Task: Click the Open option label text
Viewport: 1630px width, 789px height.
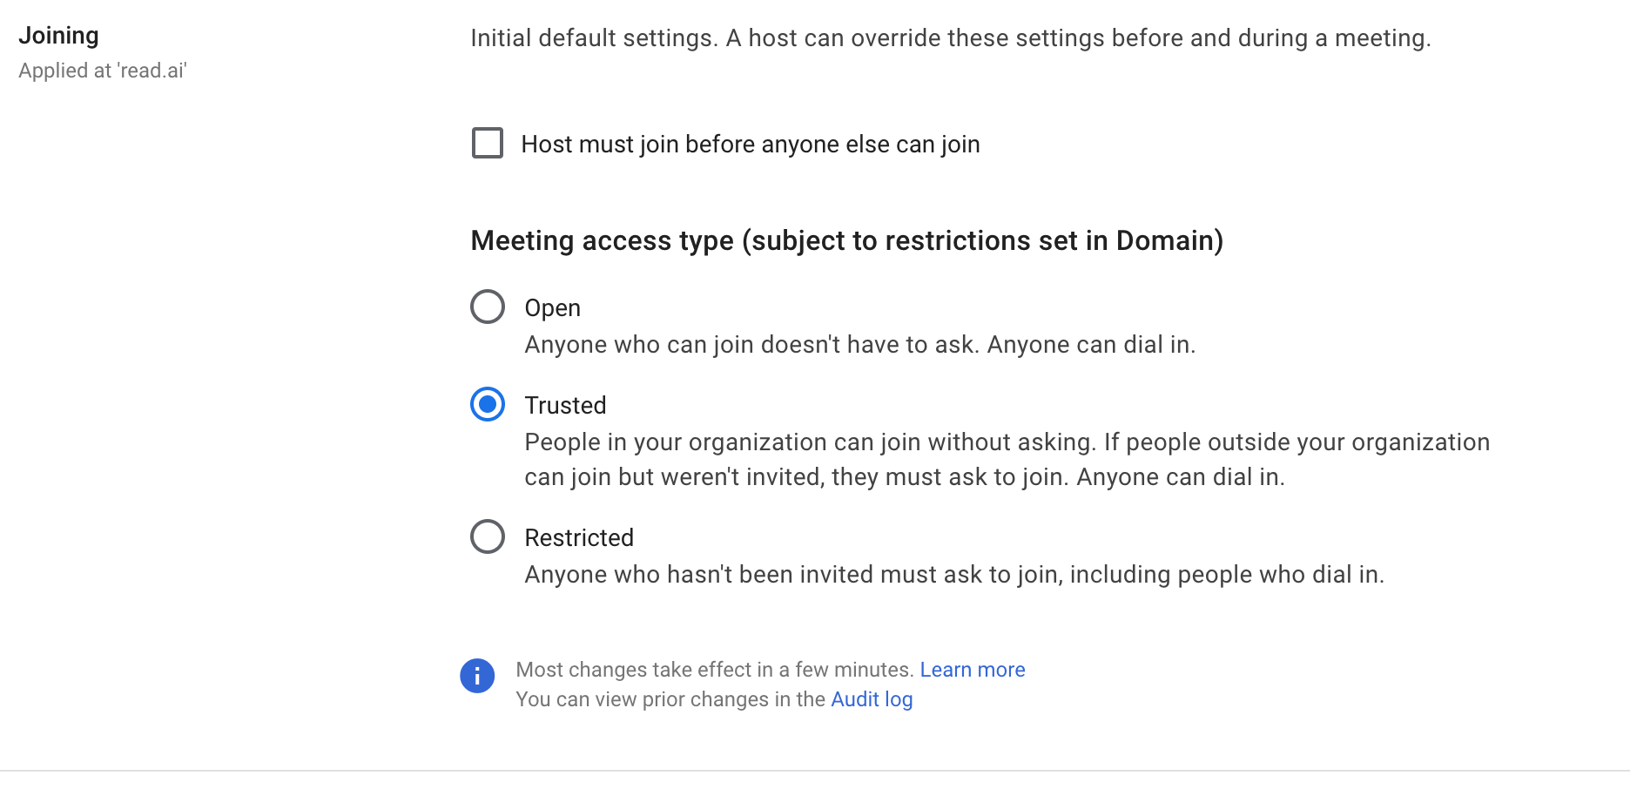Action: [551, 307]
